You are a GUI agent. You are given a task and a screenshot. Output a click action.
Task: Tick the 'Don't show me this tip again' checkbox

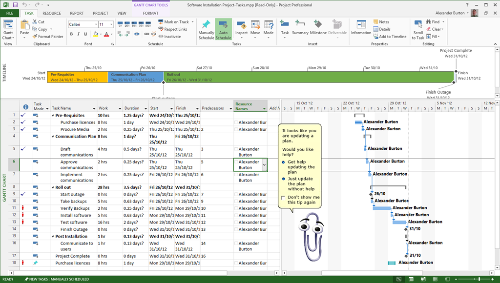coord(283,198)
